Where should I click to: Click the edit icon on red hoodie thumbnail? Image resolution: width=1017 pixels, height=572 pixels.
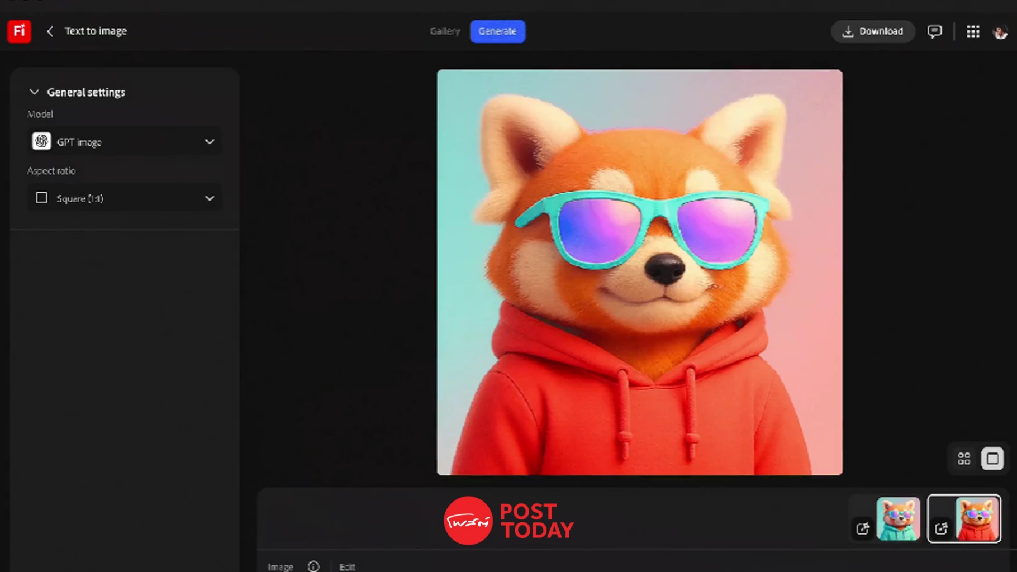click(941, 528)
